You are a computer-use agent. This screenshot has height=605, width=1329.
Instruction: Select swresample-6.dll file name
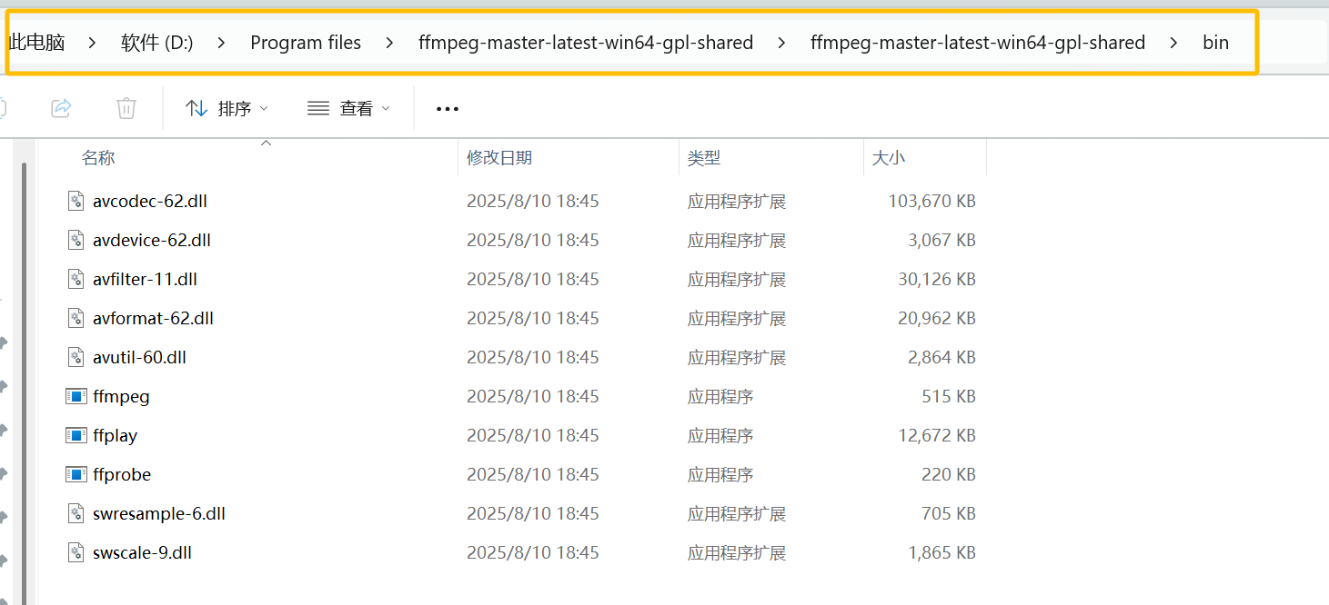coord(158,513)
